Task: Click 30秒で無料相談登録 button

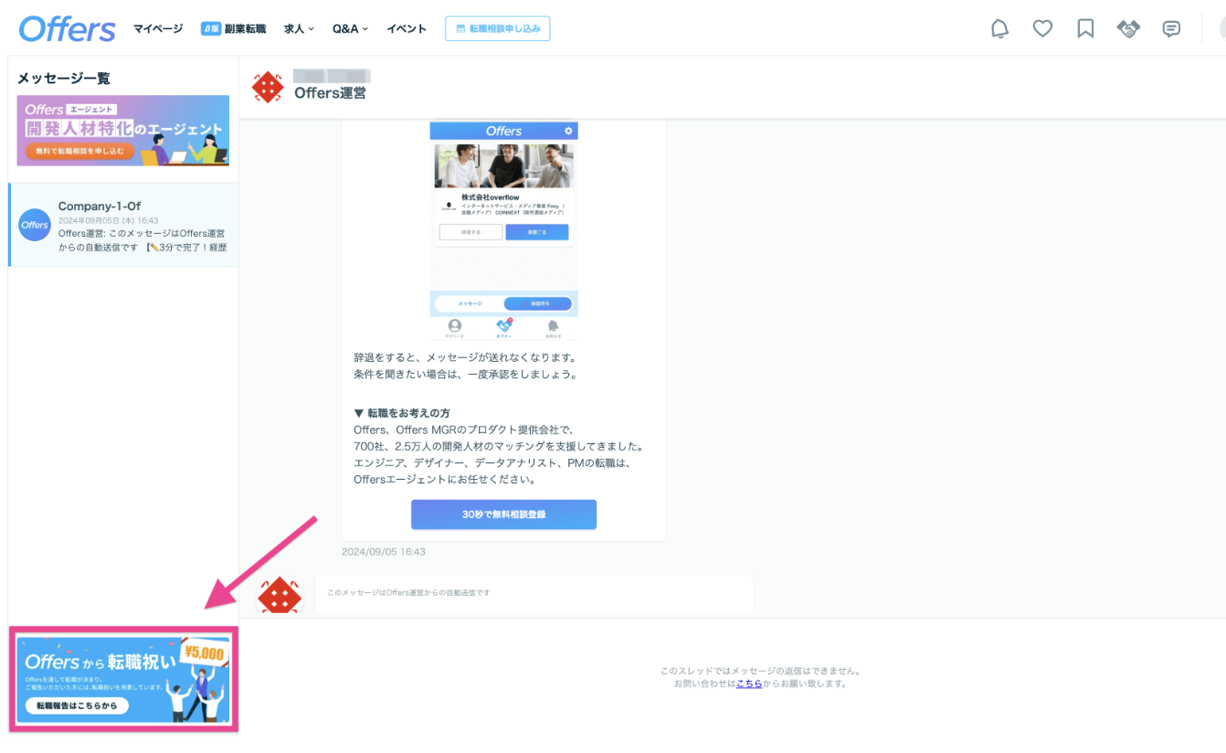Action: pos(503,514)
